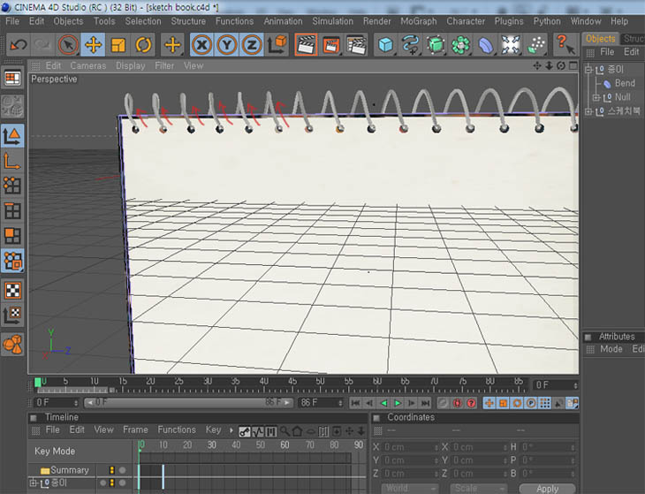Click the end frame 86 F field

click(x=321, y=403)
